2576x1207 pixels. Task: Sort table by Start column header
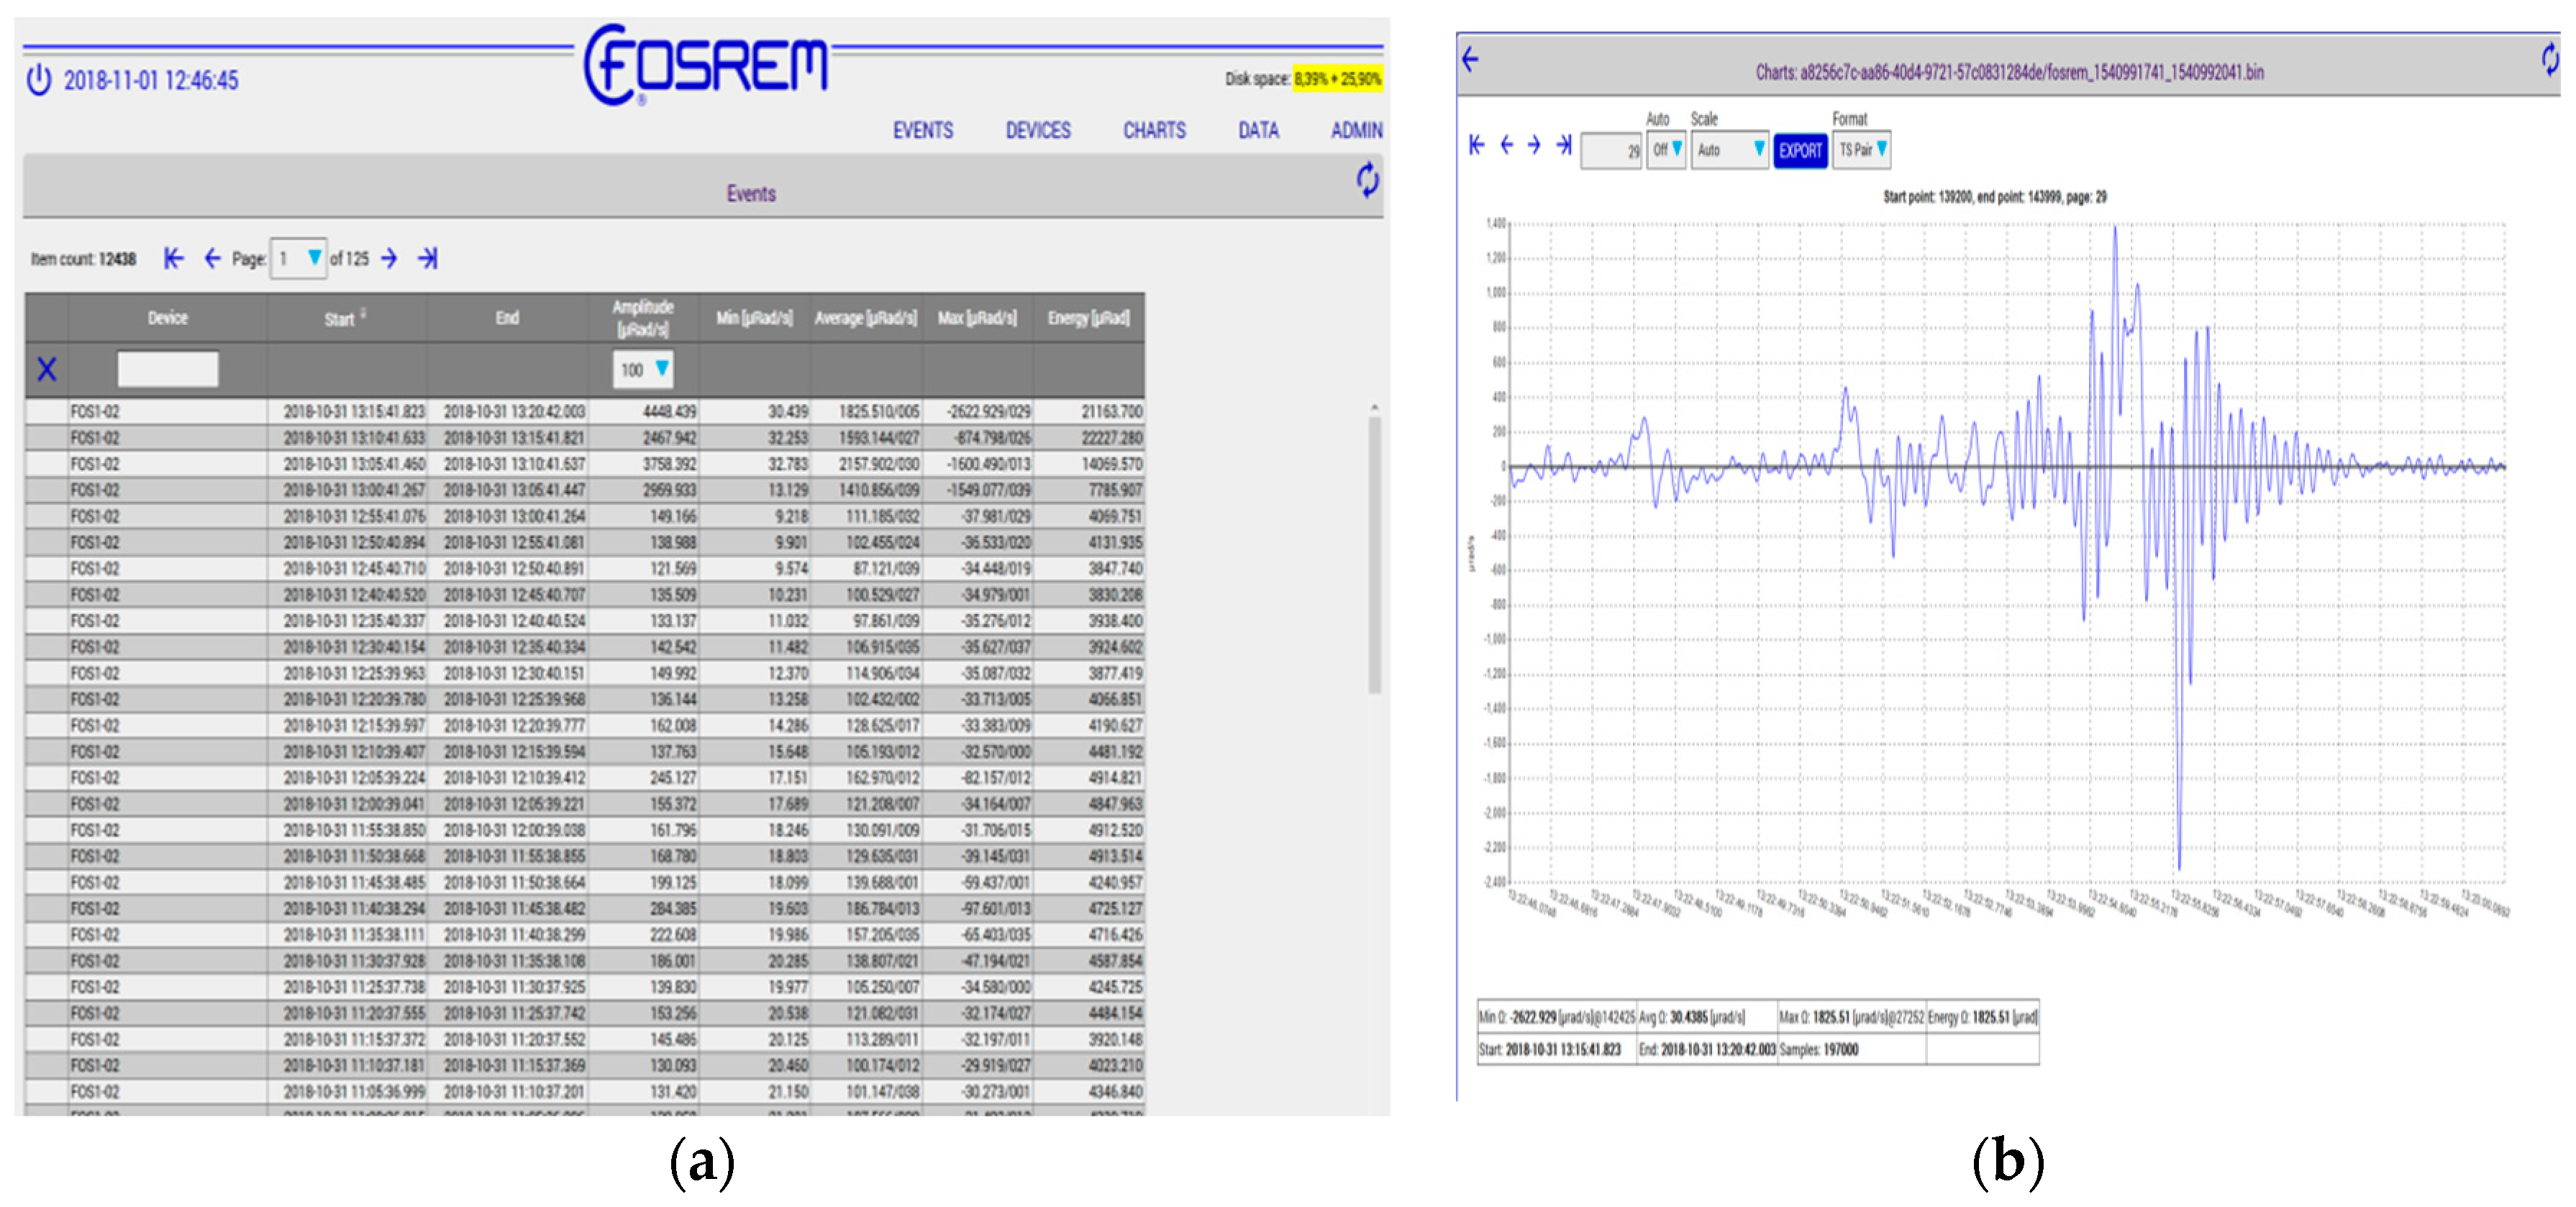click(x=340, y=318)
